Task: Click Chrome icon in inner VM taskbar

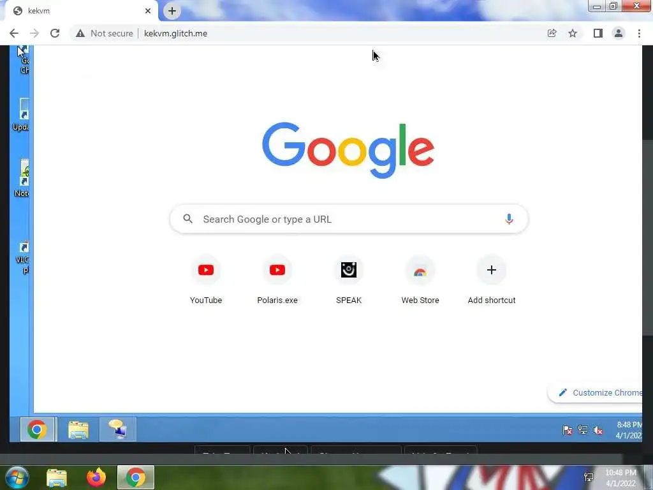Action: pos(38,429)
